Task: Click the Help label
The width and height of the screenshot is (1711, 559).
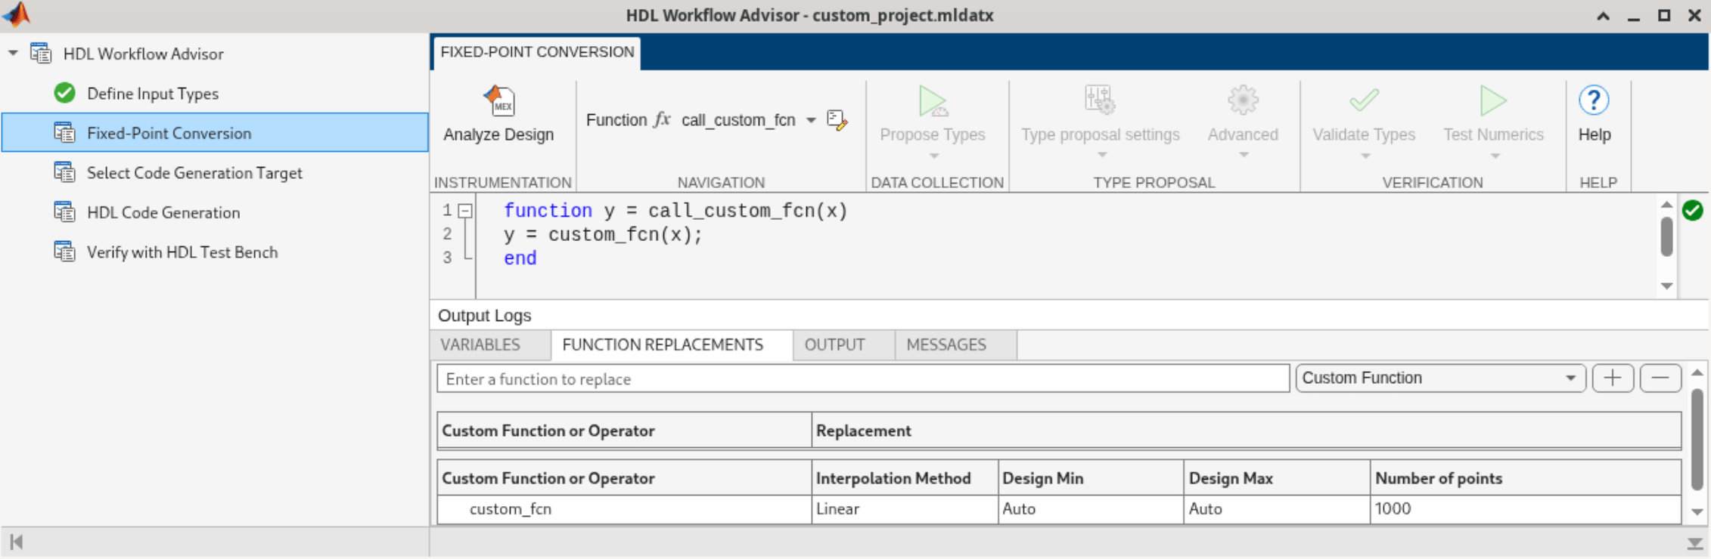Action: [1595, 134]
